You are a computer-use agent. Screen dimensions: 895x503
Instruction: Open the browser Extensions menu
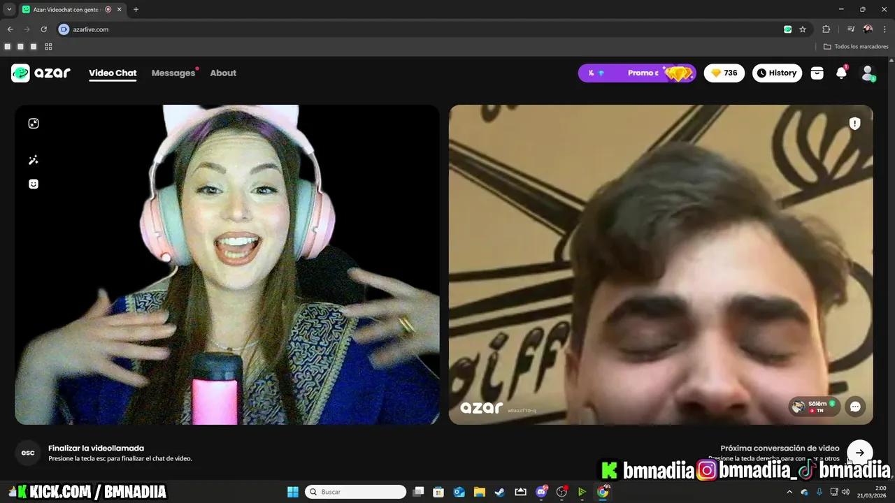[826, 29]
